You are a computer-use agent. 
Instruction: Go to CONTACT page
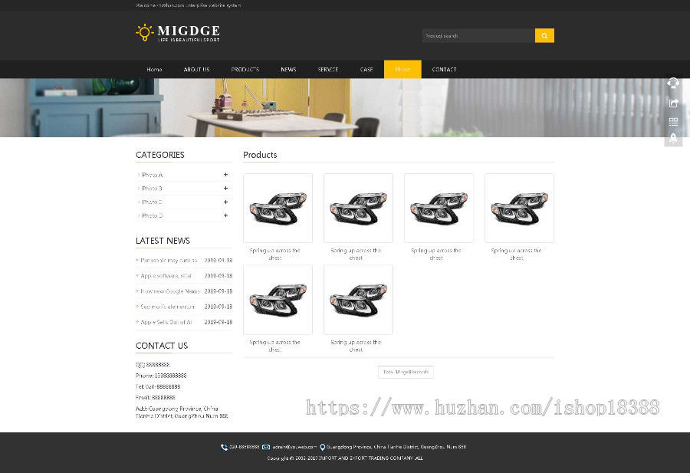tap(445, 70)
